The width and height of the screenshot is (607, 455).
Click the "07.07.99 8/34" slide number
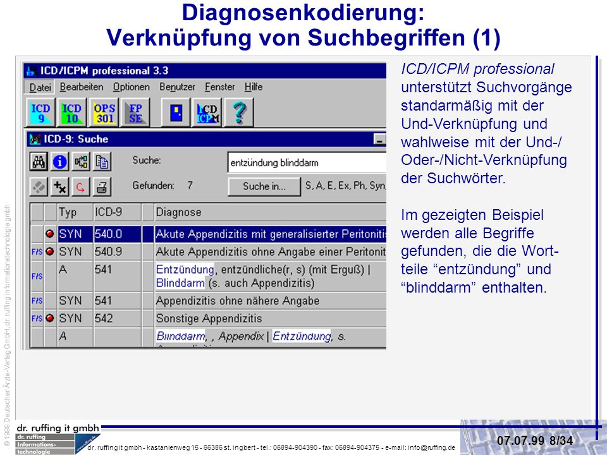click(x=535, y=440)
